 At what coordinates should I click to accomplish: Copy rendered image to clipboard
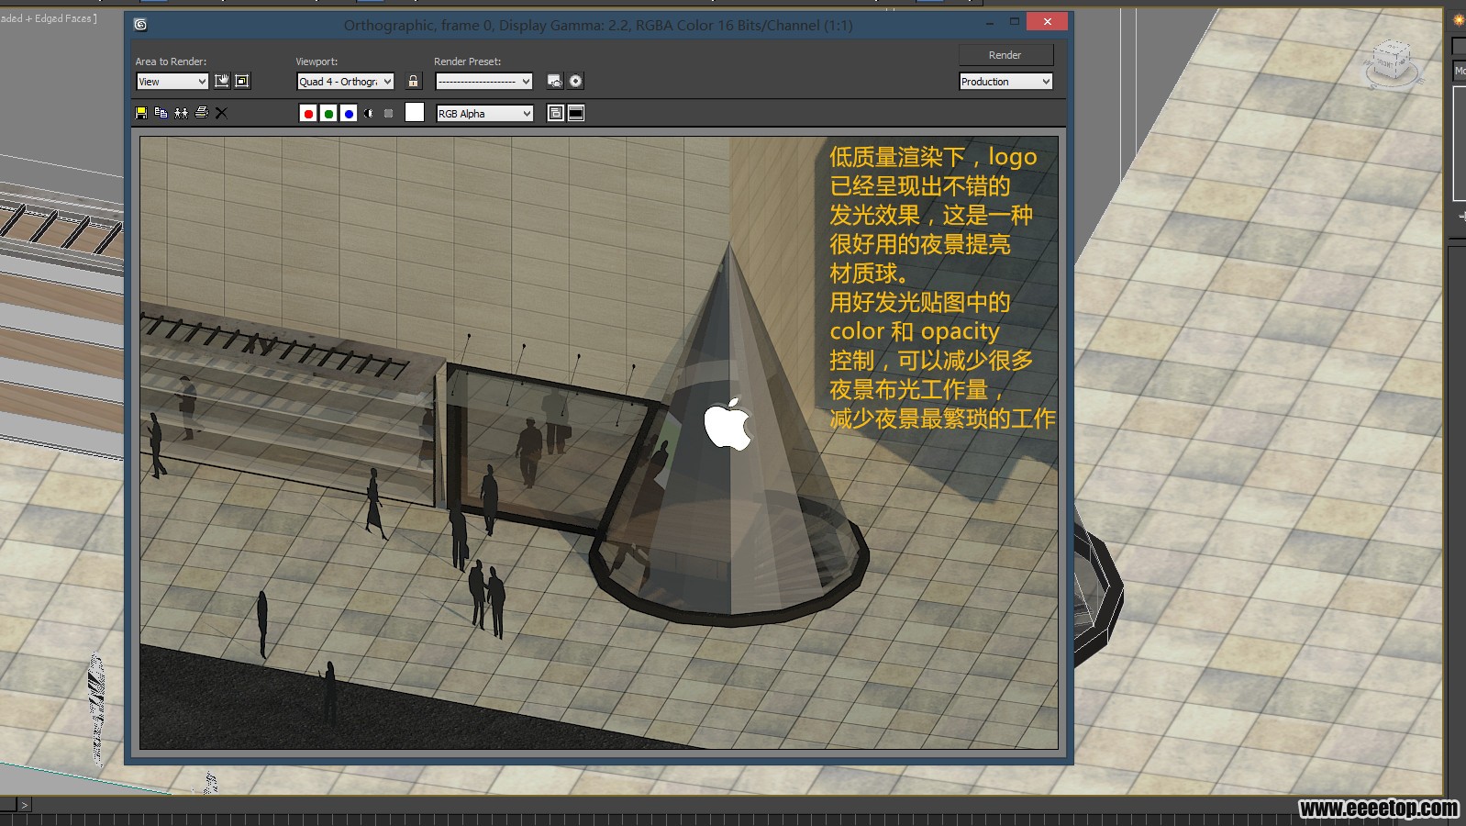pos(161,113)
